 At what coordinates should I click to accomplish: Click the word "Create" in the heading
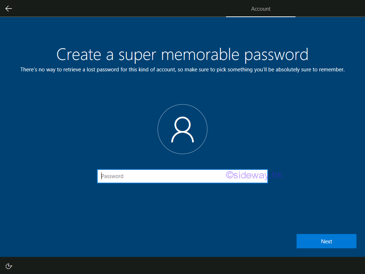tap(79, 55)
